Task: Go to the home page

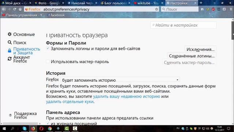Action: point(20,9)
